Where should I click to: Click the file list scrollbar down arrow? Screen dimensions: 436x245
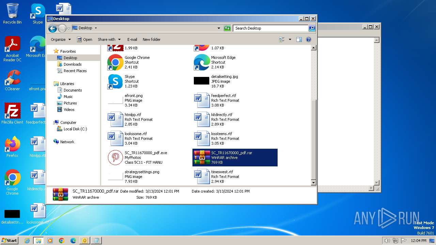tap(314, 183)
